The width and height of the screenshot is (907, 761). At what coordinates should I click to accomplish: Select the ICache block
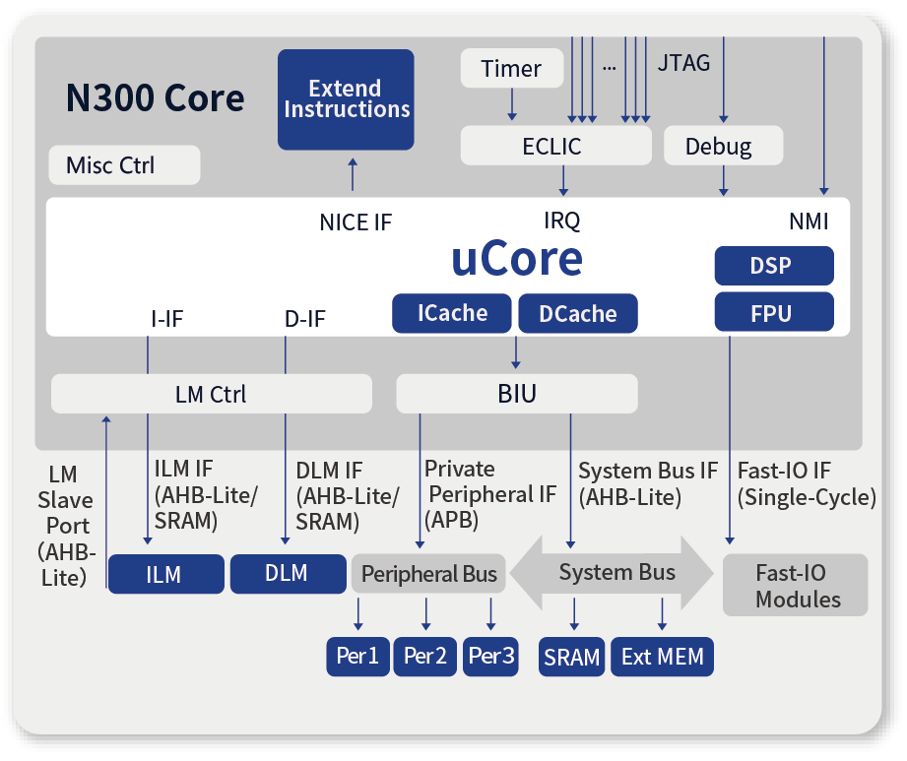452,313
